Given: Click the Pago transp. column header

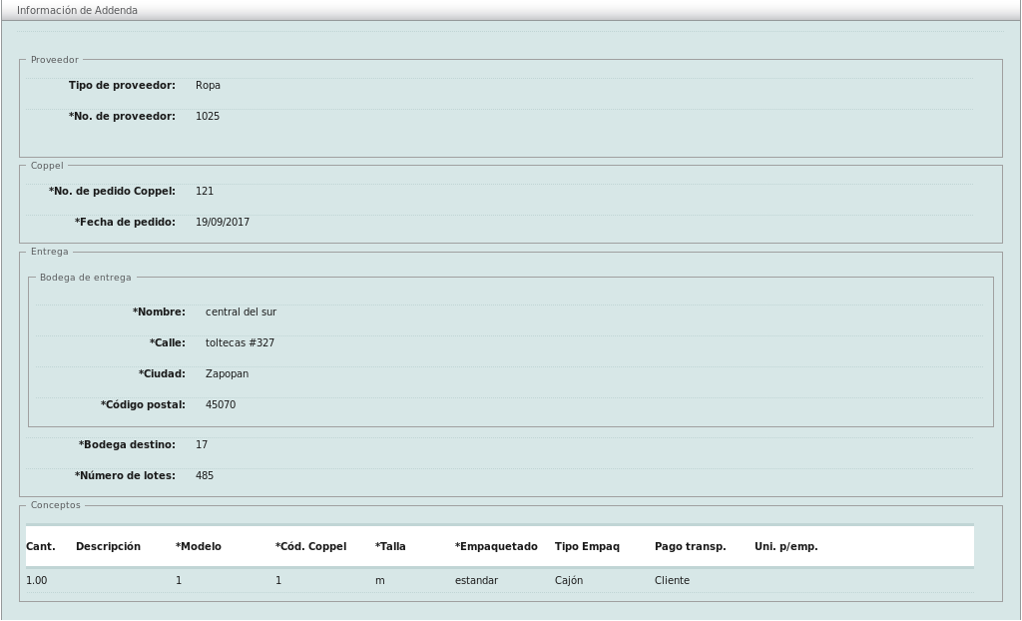Looking at the screenshot, I should pyautogui.click(x=690, y=547).
